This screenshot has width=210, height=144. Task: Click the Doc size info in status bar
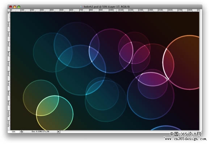coord(41,132)
